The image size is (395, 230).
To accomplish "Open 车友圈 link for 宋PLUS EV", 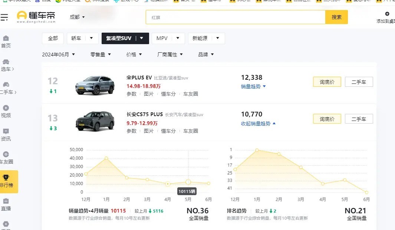I will click(190, 94).
